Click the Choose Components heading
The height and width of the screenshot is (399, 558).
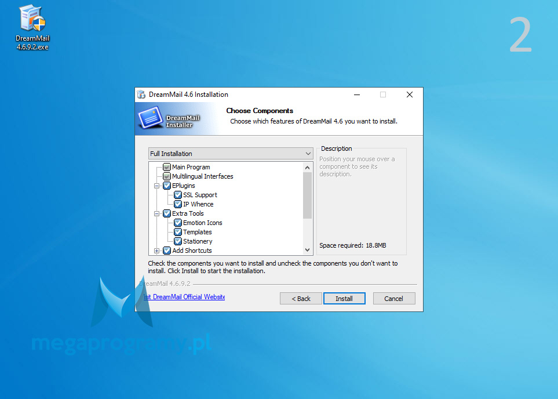click(260, 111)
